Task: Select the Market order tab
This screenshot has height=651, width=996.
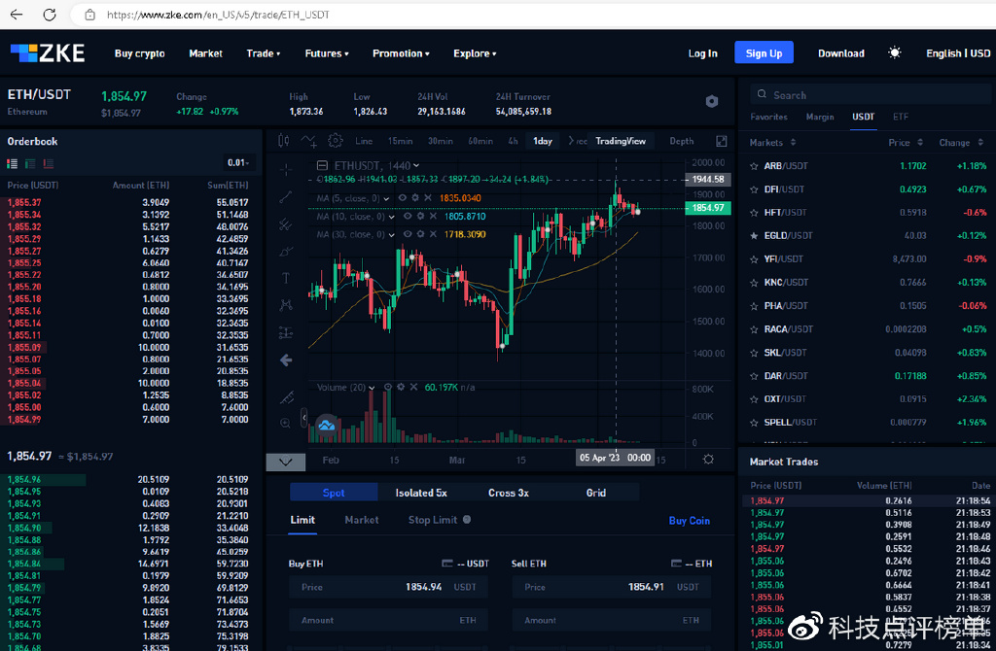Action: (x=361, y=520)
